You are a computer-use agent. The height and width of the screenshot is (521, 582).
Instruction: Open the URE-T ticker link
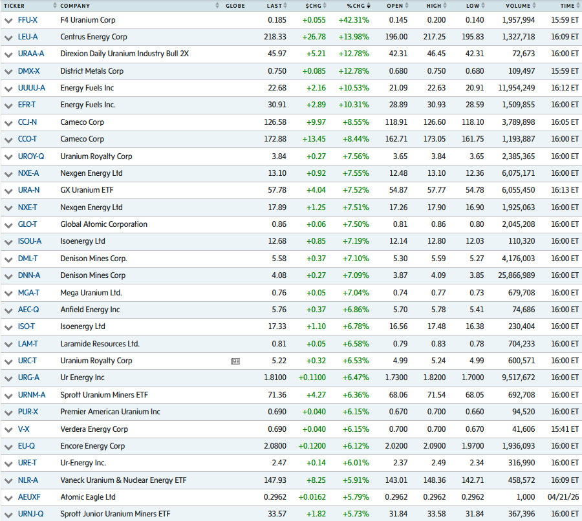[x=27, y=463]
